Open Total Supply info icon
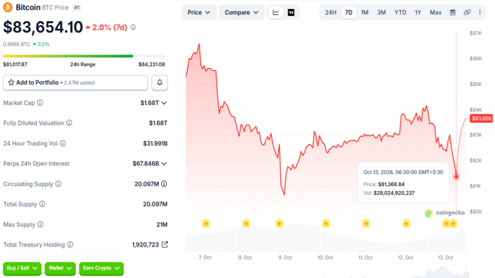The image size is (495, 278). [43, 204]
